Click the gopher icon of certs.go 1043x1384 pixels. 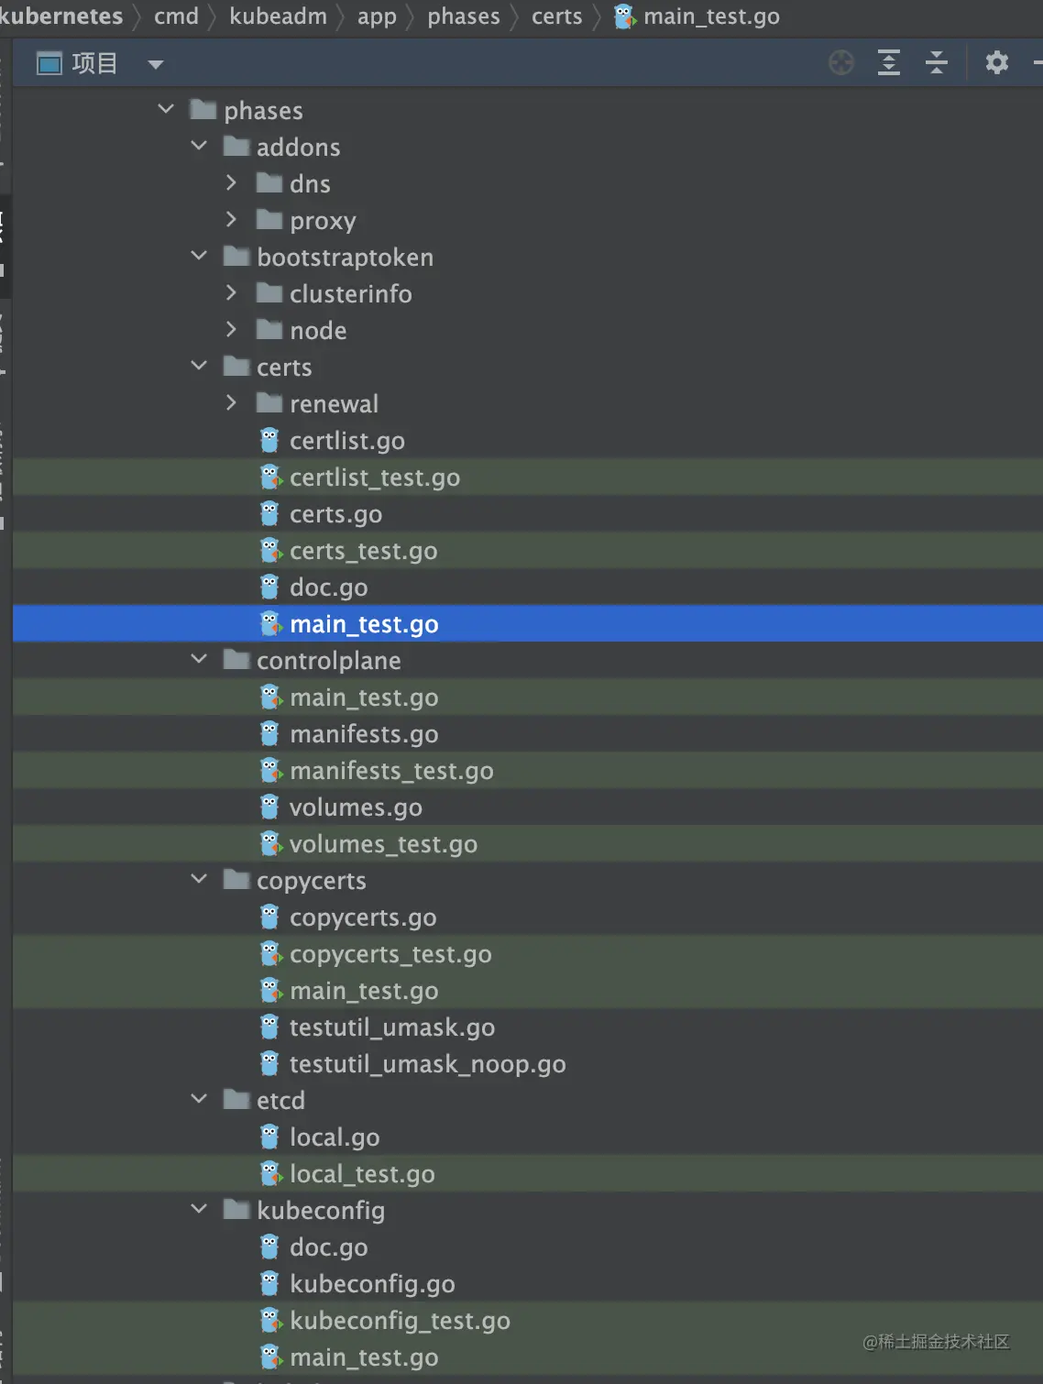click(269, 513)
